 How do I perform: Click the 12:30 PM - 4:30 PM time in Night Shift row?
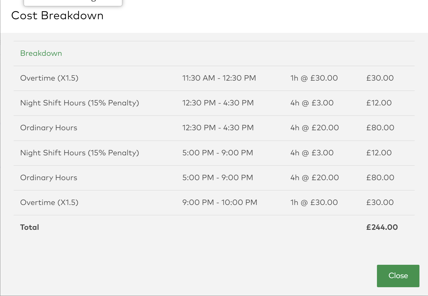click(x=218, y=103)
